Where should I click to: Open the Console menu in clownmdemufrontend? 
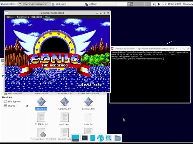(11, 17)
